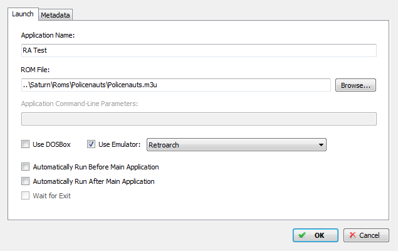The image size is (398, 251).
Task: Click the red X icon on Cancel
Action: coord(353,235)
